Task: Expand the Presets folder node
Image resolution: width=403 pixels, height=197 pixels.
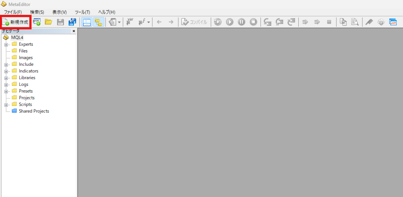Action: [x=6, y=91]
